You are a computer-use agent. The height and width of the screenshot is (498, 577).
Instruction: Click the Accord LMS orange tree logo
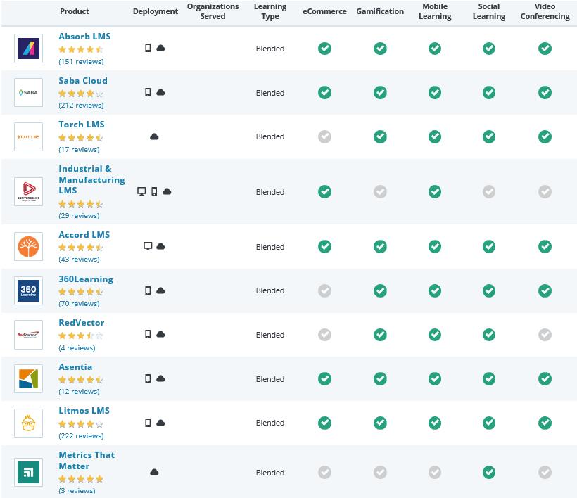point(28,247)
